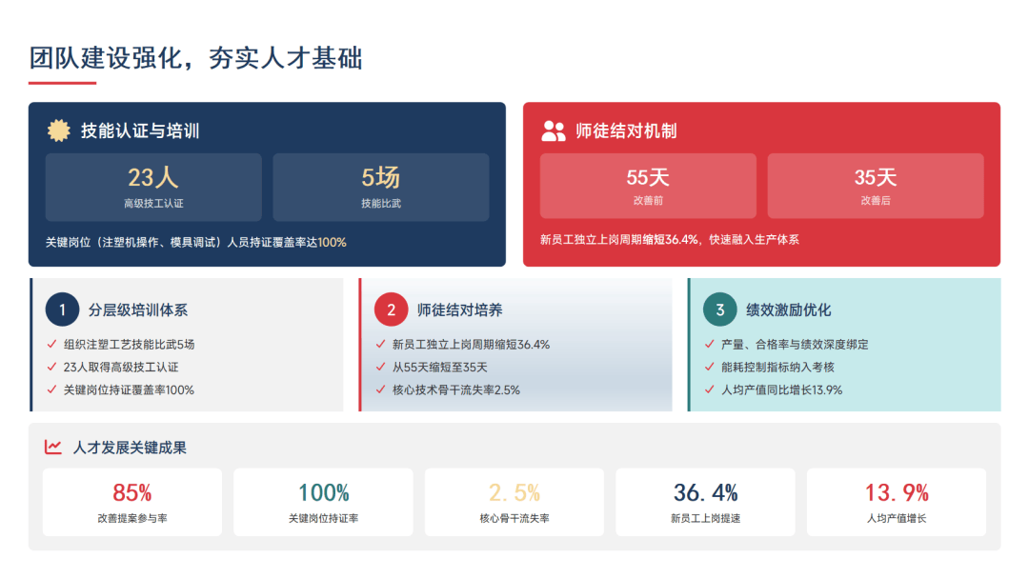Click the teal number 3 circle badge
Viewport: 1029px width, 579px height.
click(719, 309)
